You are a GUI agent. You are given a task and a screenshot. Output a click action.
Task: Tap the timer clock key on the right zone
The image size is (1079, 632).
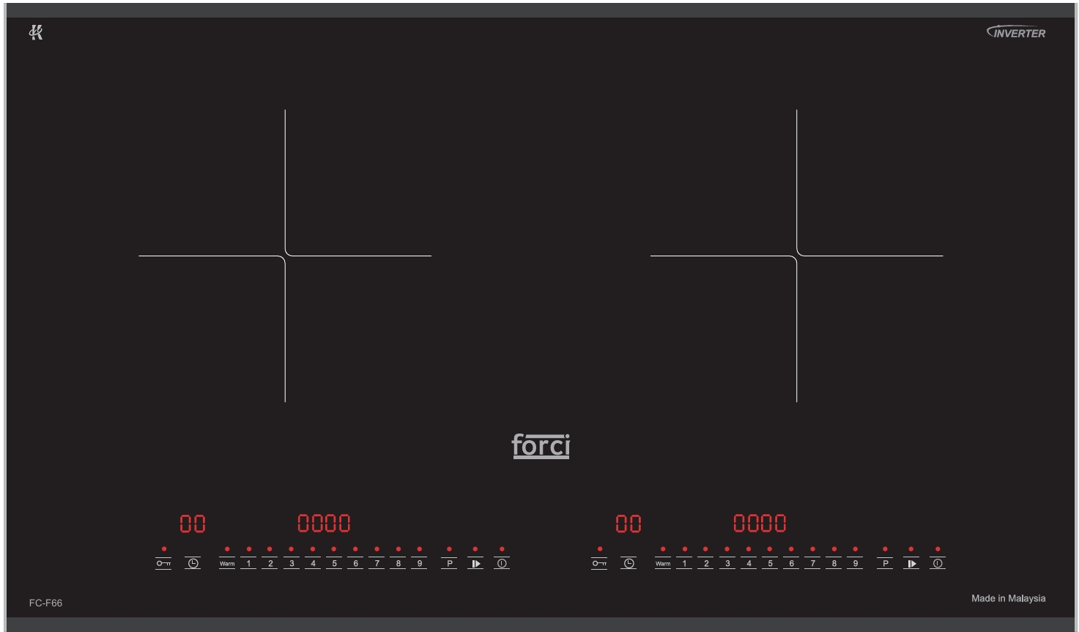[x=629, y=563]
